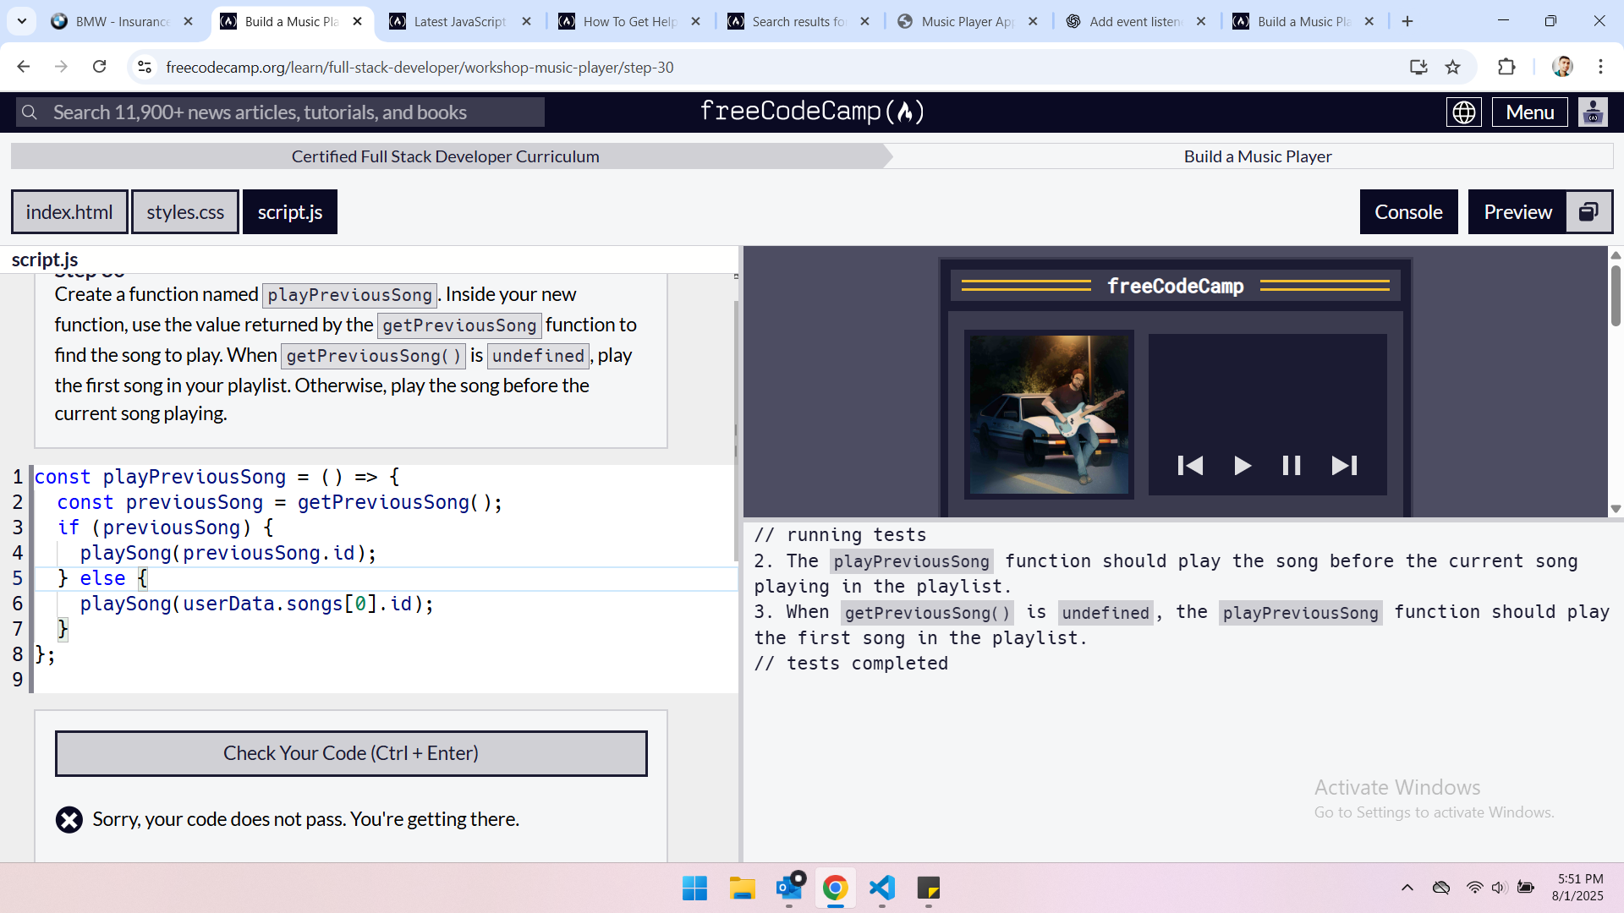Skip to next song button in preview

1344,466
